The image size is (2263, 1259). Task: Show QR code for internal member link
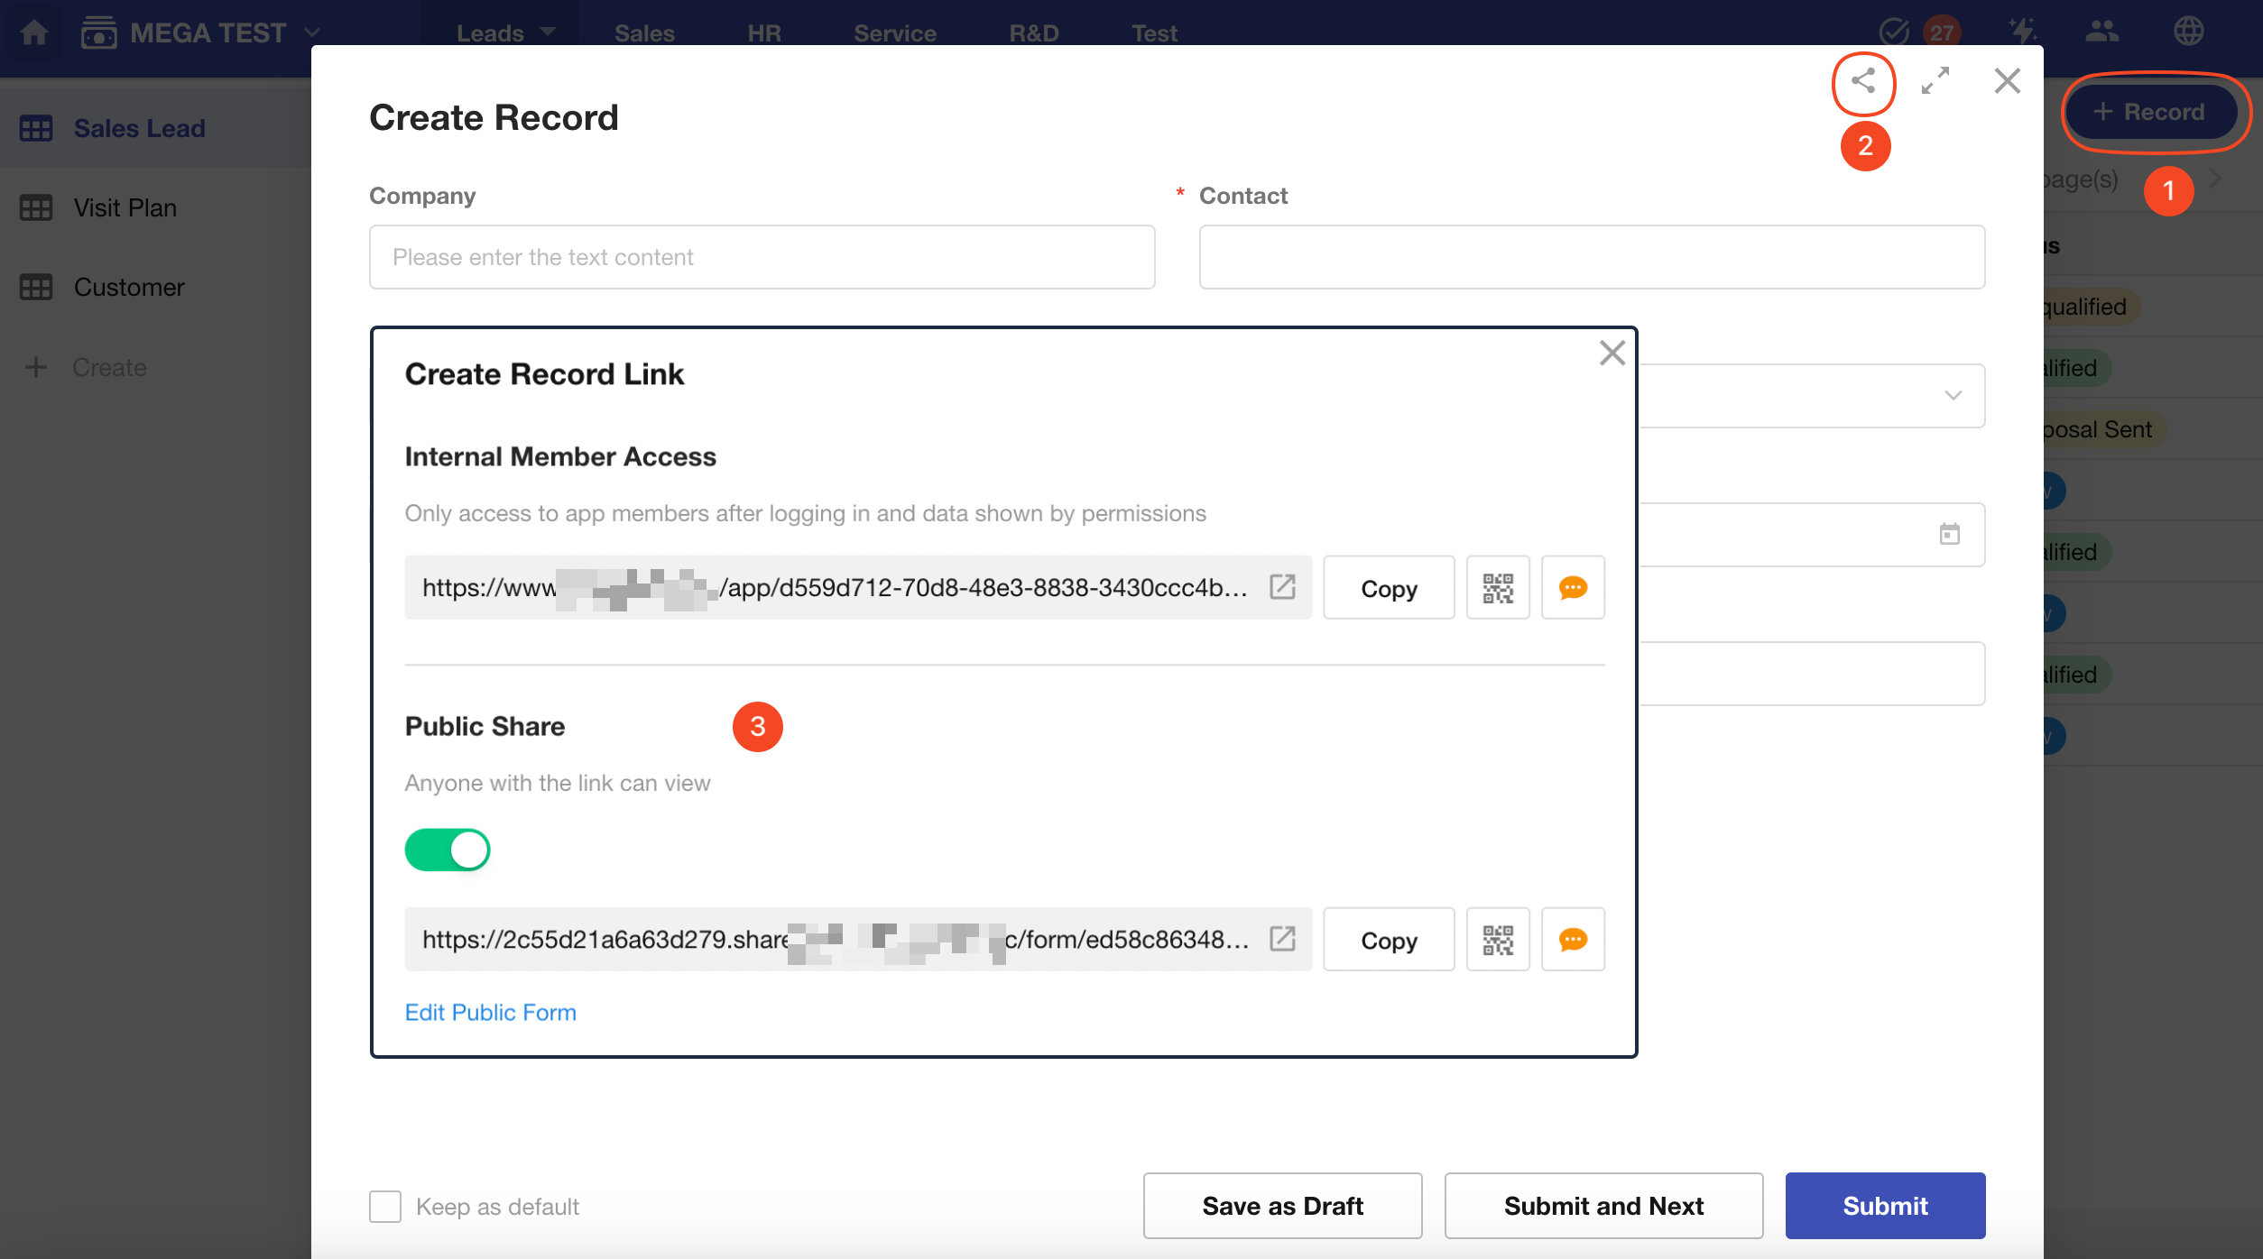click(1498, 588)
